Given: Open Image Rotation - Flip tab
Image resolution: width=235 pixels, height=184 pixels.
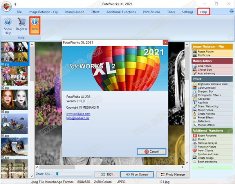Looking at the screenshot, I should click(43, 12).
